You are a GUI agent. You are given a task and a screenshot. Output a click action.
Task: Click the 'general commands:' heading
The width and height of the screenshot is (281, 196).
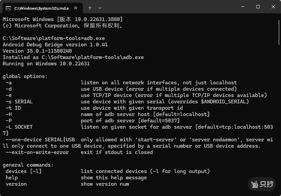tap(28, 165)
